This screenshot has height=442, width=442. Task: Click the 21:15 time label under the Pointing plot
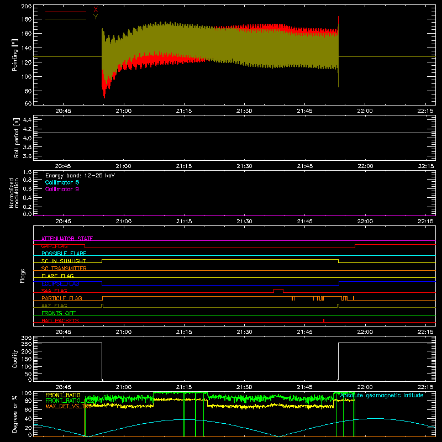click(184, 111)
